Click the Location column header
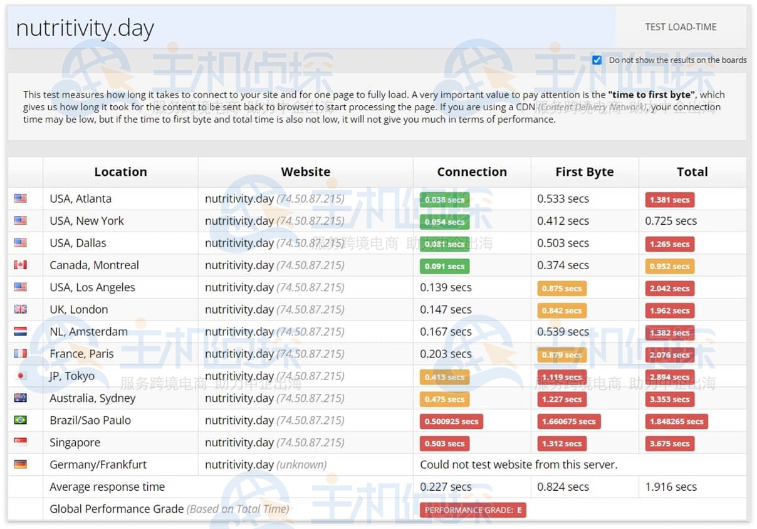The height and width of the screenshot is (529, 757). pos(120,172)
